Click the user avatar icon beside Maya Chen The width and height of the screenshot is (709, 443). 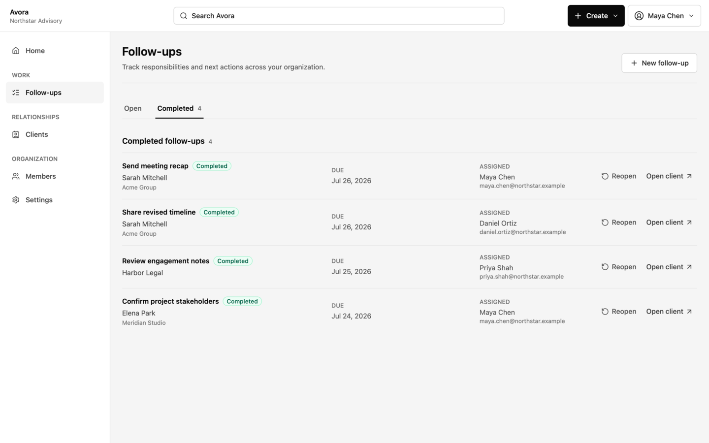point(639,16)
